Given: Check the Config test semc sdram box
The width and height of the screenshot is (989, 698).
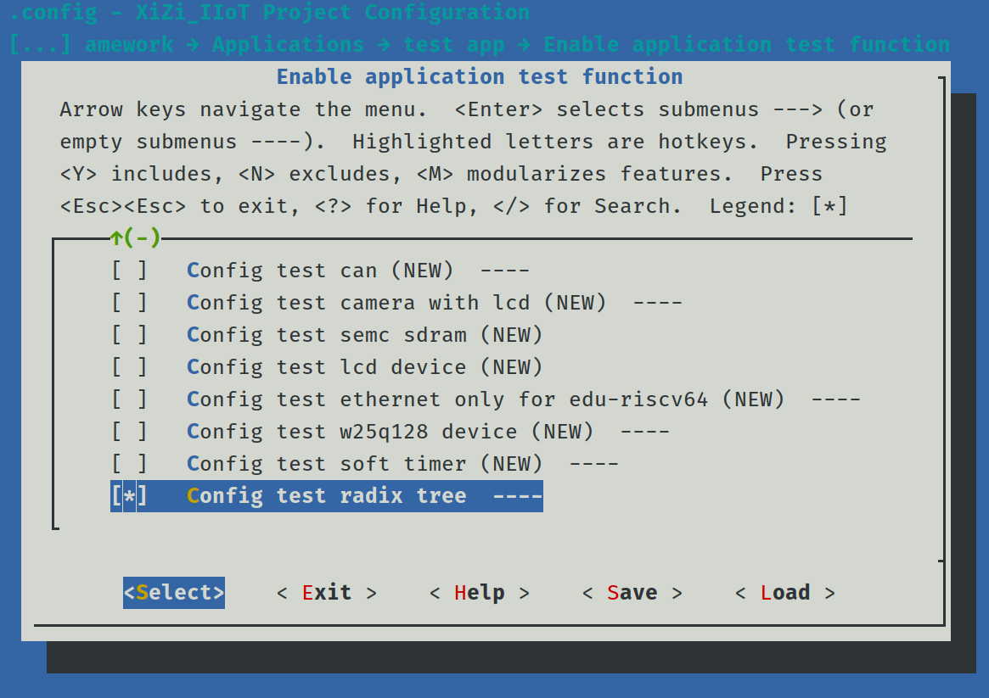Looking at the screenshot, I should (x=129, y=335).
